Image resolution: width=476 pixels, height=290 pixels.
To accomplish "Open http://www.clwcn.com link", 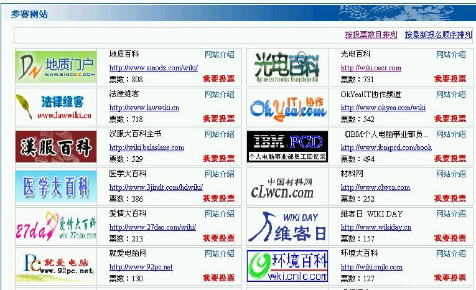I will point(375,187).
